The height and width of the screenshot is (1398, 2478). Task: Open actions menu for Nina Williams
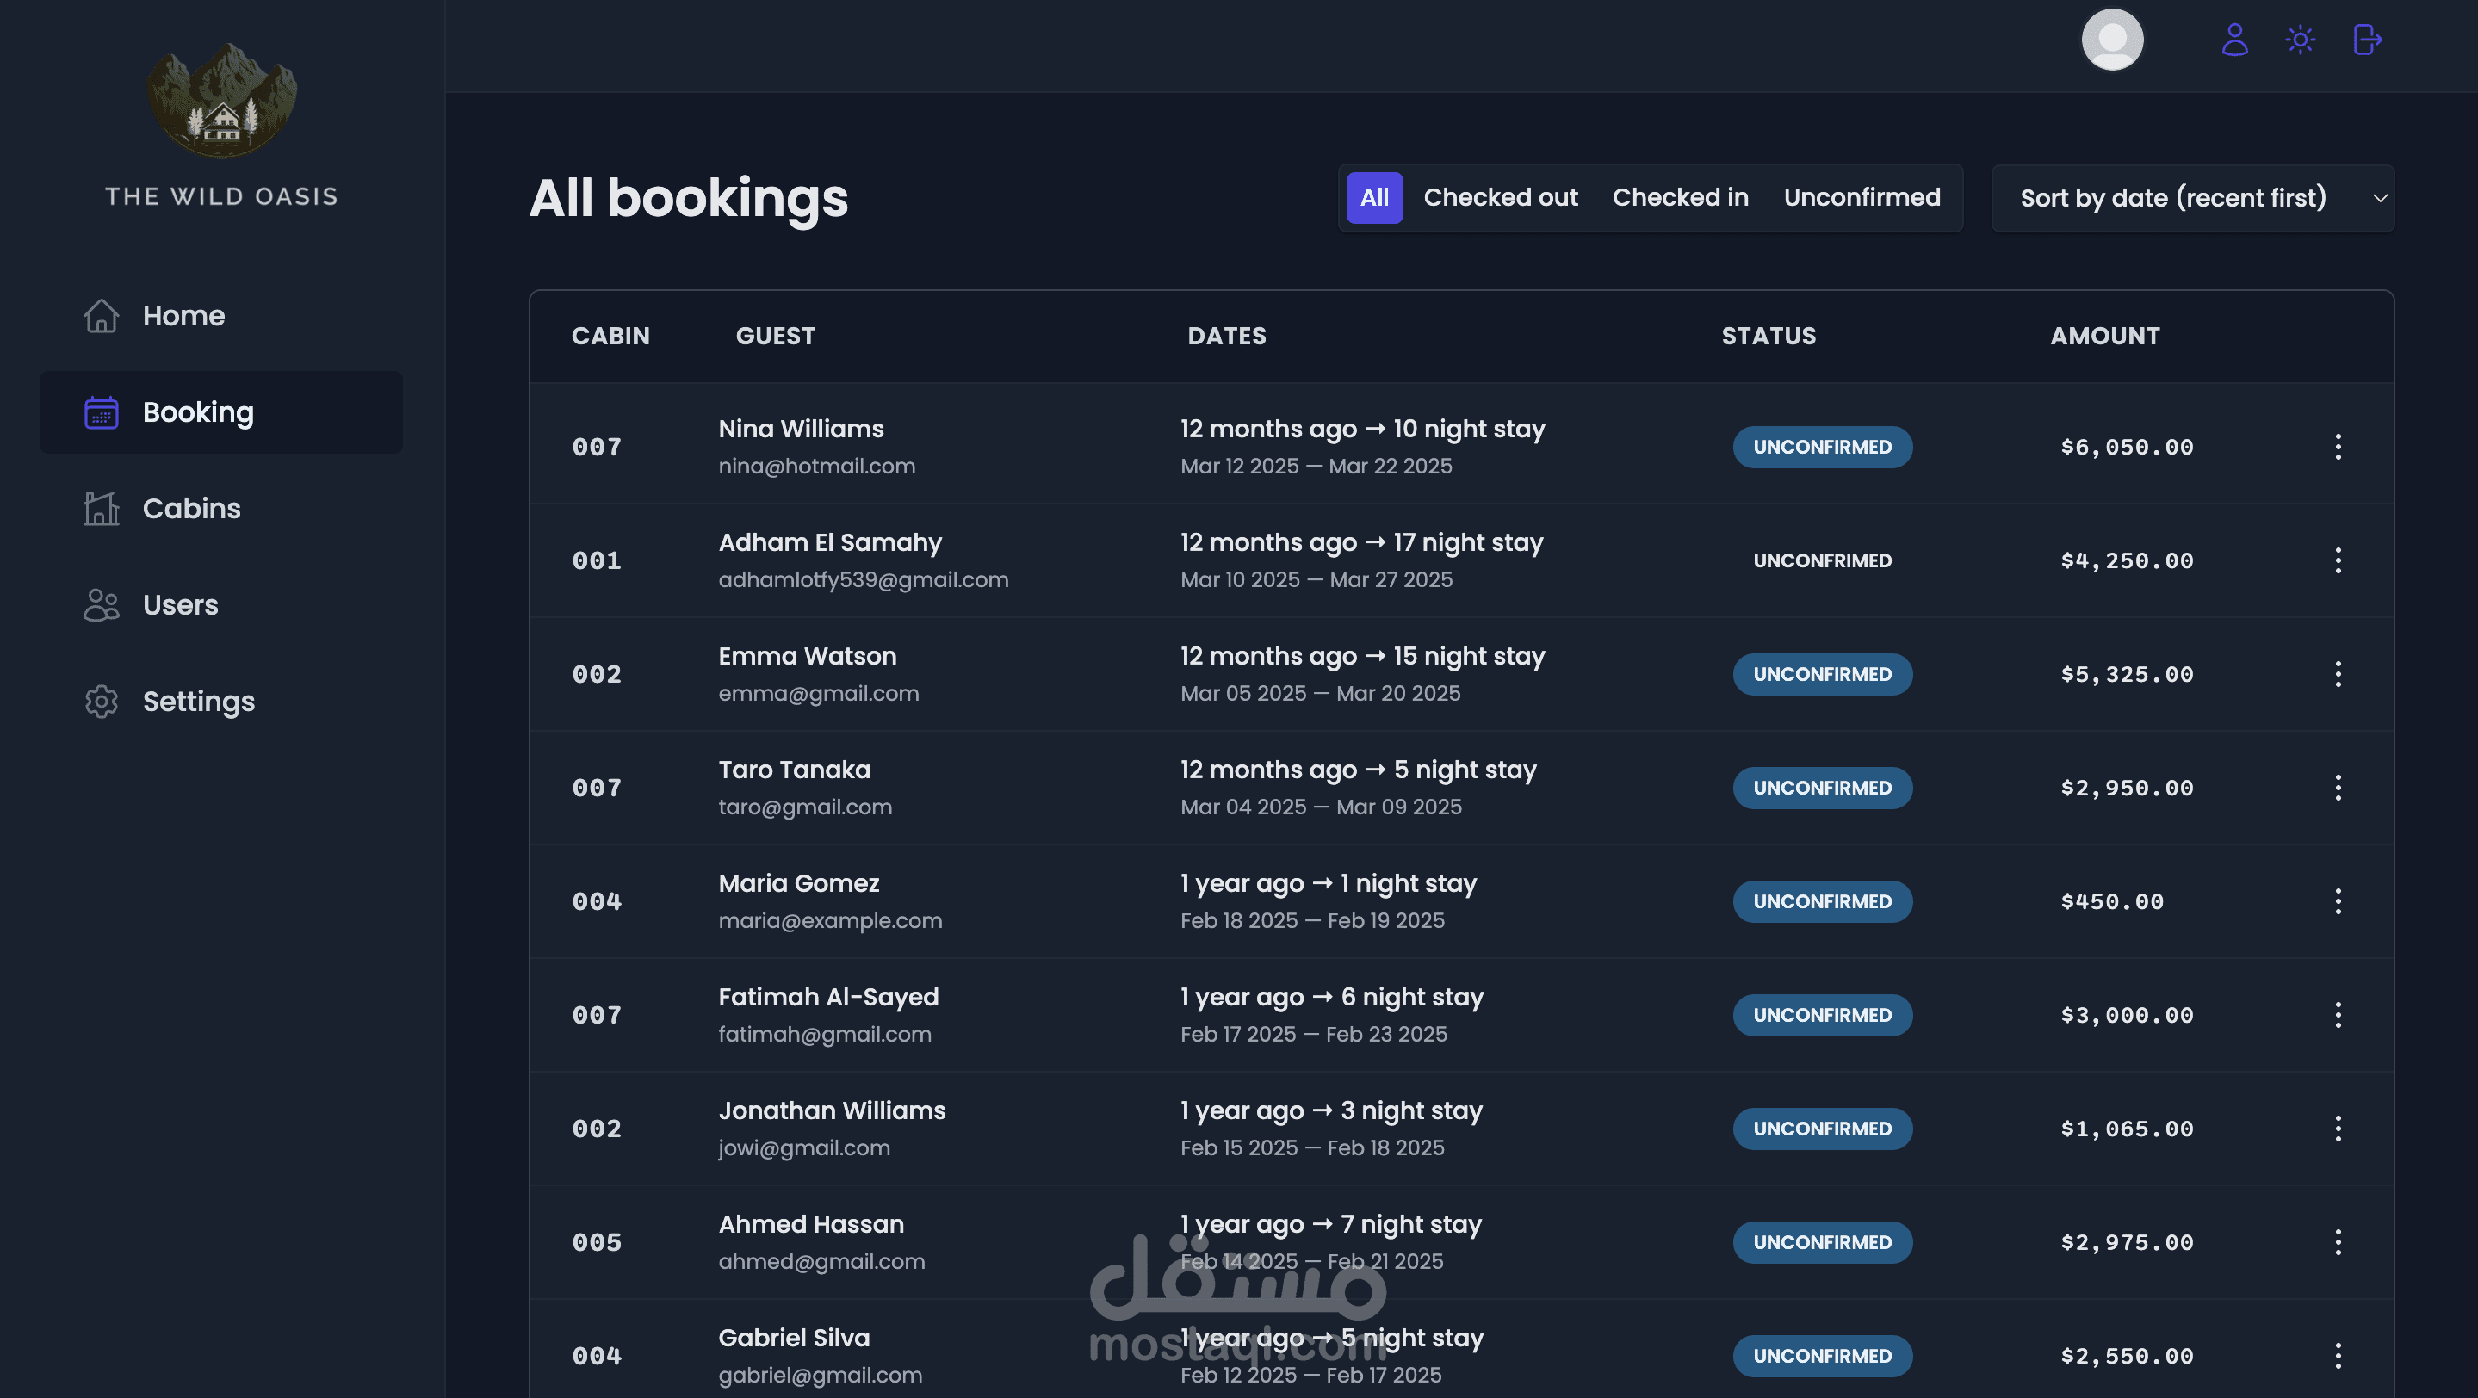(x=2338, y=447)
